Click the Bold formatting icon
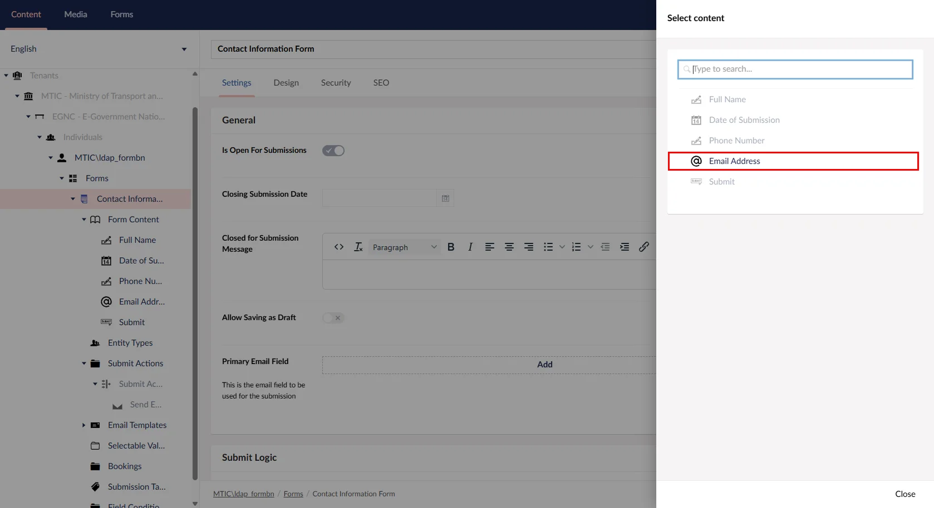This screenshot has width=934, height=508. point(451,247)
